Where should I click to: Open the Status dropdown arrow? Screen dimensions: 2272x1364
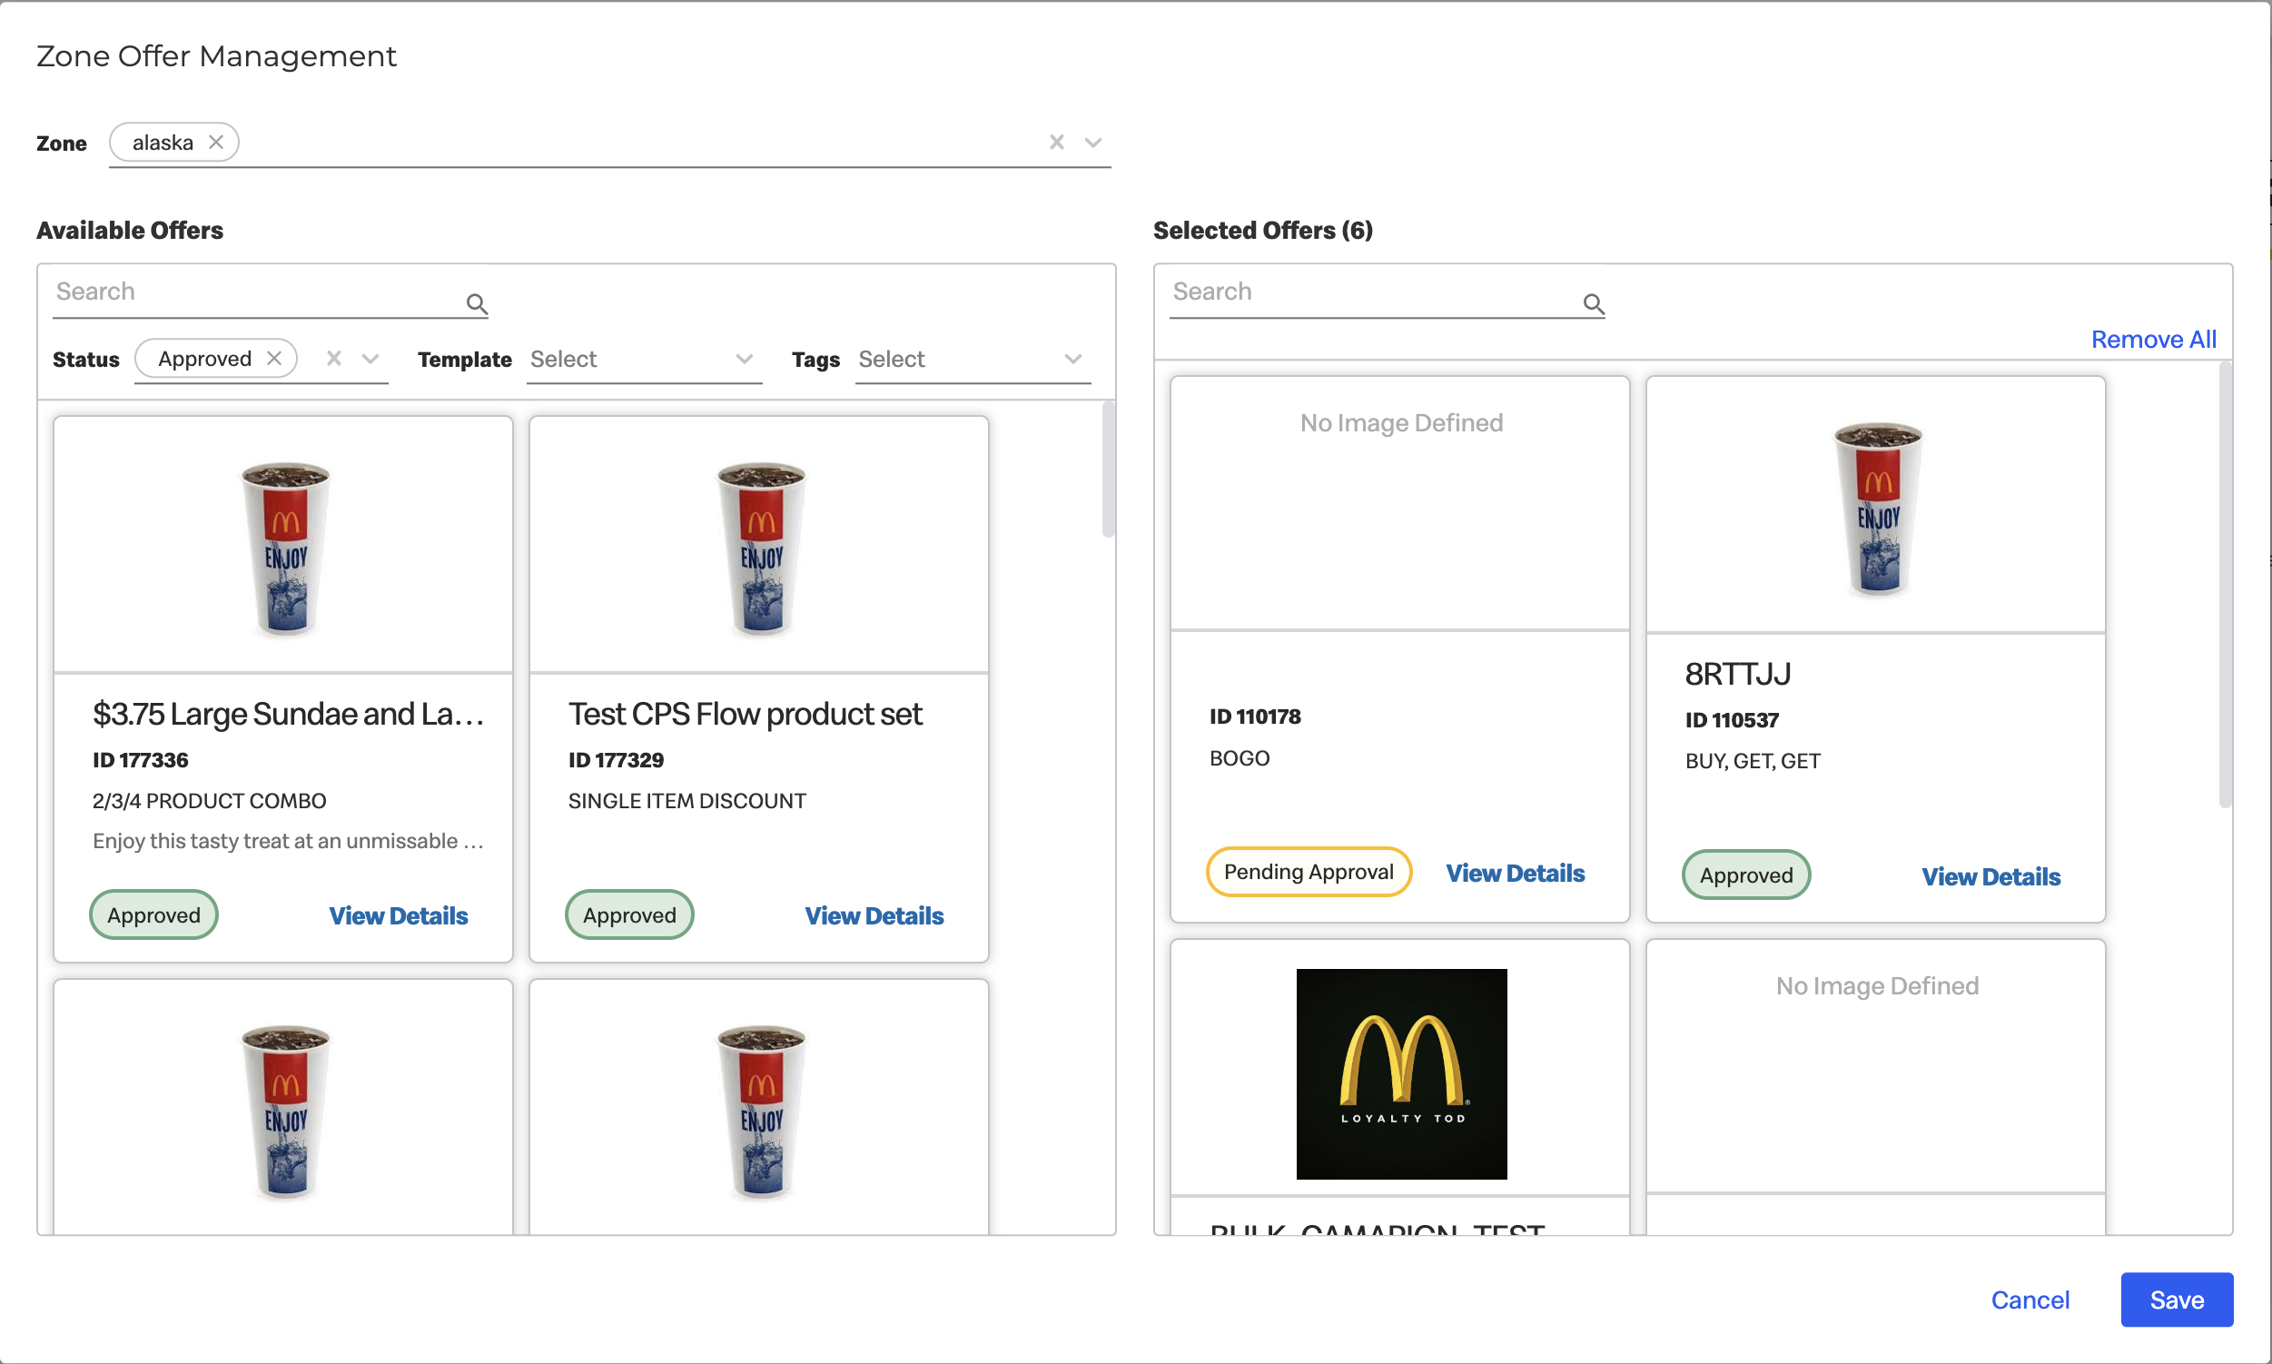pos(370,359)
